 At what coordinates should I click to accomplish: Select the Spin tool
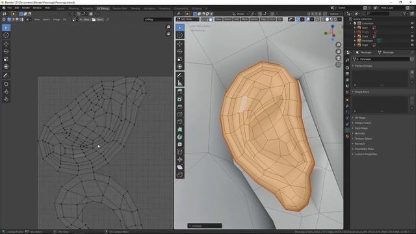(180, 137)
